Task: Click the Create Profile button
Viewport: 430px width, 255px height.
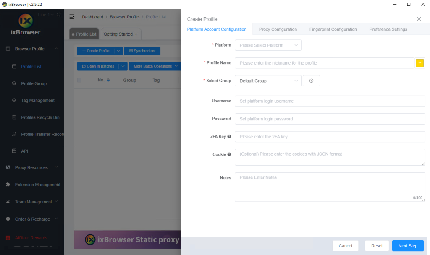Action: 96,51
